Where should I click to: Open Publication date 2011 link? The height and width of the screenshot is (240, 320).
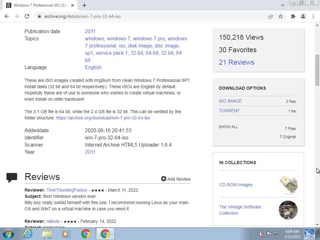click(90, 32)
